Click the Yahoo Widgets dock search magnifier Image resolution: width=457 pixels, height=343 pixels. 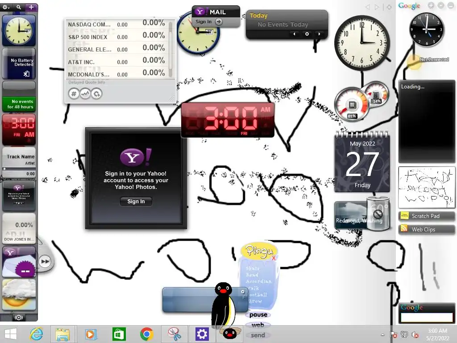click(x=19, y=7)
